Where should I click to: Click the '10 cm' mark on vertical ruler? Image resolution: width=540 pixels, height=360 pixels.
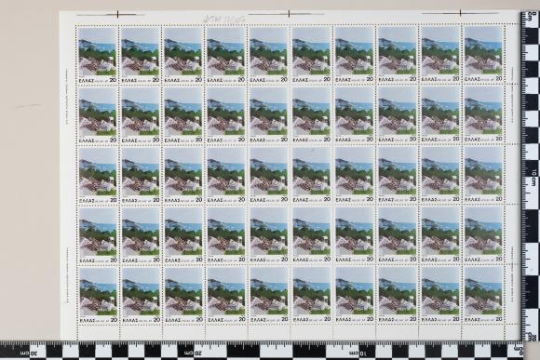tap(533, 177)
